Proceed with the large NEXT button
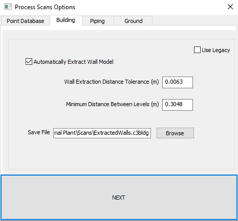The width and height of the screenshot is (238, 221). click(x=119, y=197)
